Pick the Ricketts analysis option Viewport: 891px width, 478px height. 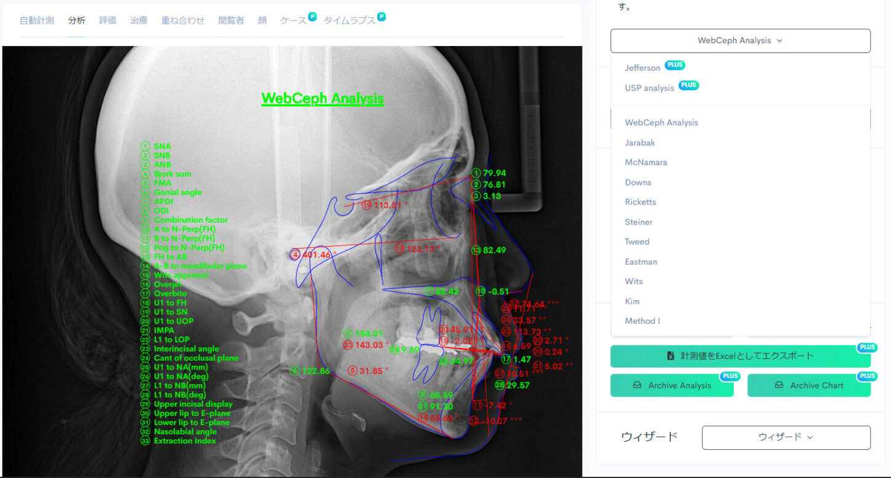pyautogui.click(x=640, y=202)
